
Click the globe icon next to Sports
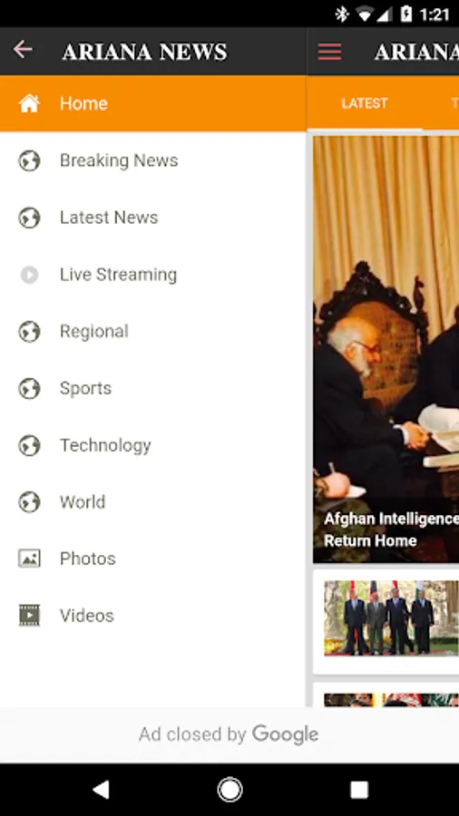tap(29, 388)
